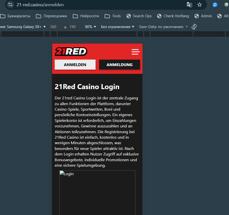Open the Tools bookmarks folder
This screenshot has width=229, height=215.
tap(113, 16)
